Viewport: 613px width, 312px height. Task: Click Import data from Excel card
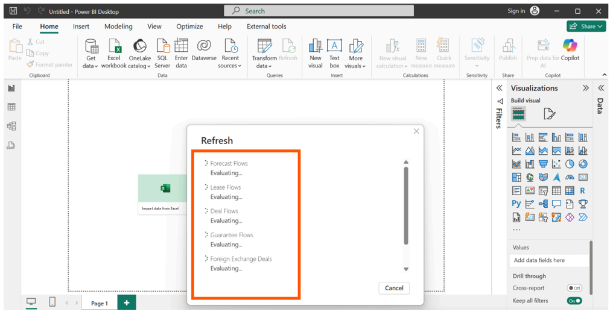(x=162, y=194)
